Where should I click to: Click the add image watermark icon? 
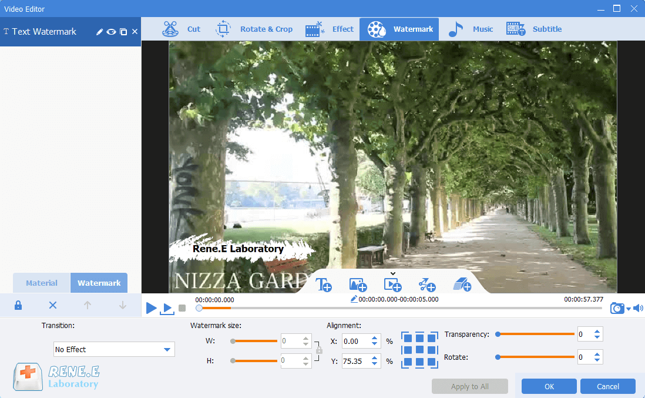(358, 285)
